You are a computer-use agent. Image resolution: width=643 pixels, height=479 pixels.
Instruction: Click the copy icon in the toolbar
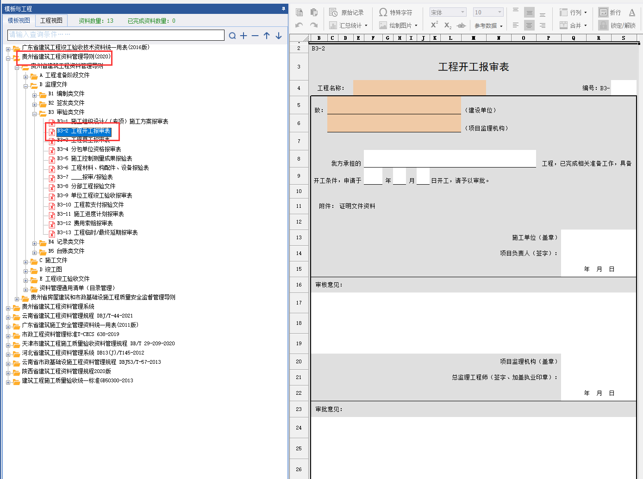(300, 12)
